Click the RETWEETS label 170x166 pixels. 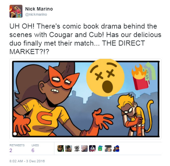pyautogui.click(x=17, y=145)
